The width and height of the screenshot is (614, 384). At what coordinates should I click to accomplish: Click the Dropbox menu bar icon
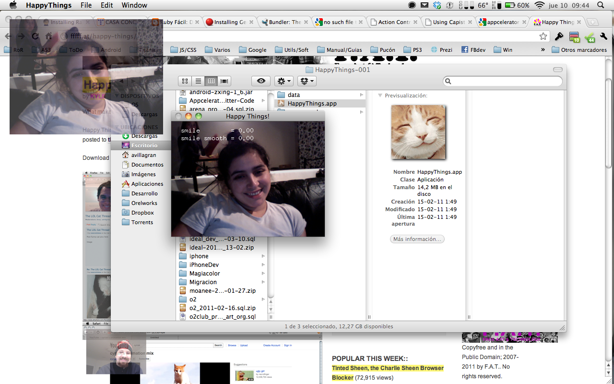(437, 5)
